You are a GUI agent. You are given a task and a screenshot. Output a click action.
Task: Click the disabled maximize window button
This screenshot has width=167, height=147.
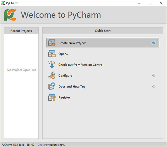coord(150,3)
